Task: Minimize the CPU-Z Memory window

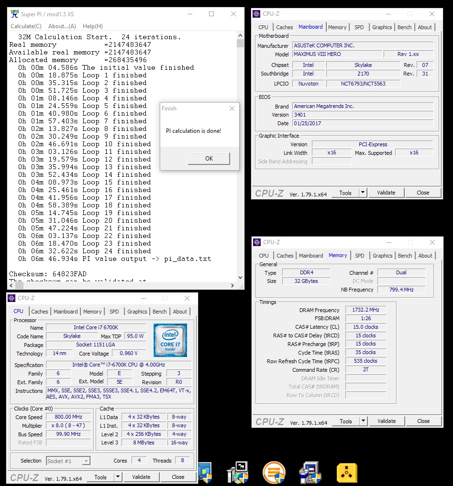Action: (389, 242)
